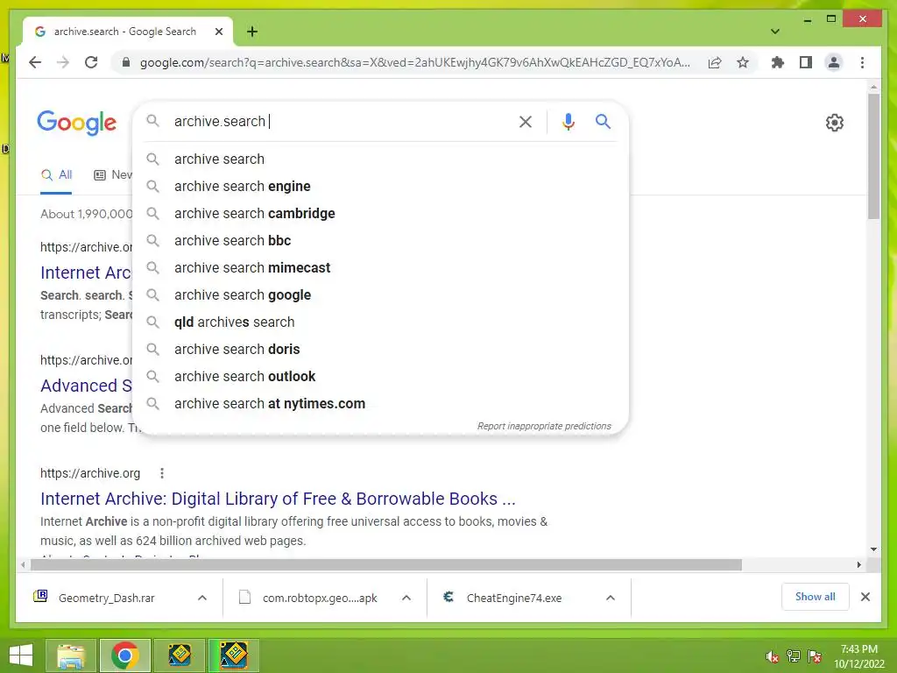This screenshot has width=897, height=673.
Task: Click the https://archive.org result URL
Action: 90,473
